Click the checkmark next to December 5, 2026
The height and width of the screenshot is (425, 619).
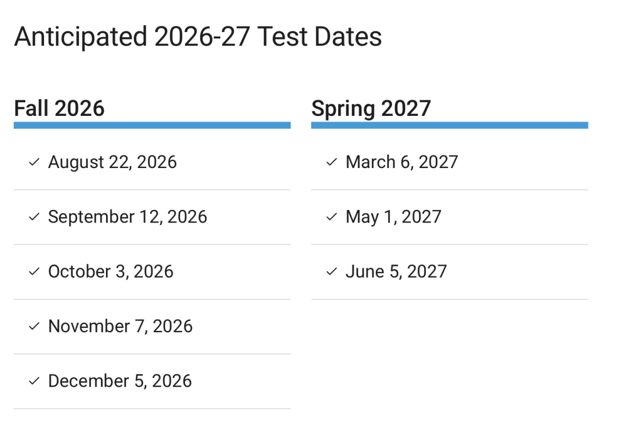(34, 381)
